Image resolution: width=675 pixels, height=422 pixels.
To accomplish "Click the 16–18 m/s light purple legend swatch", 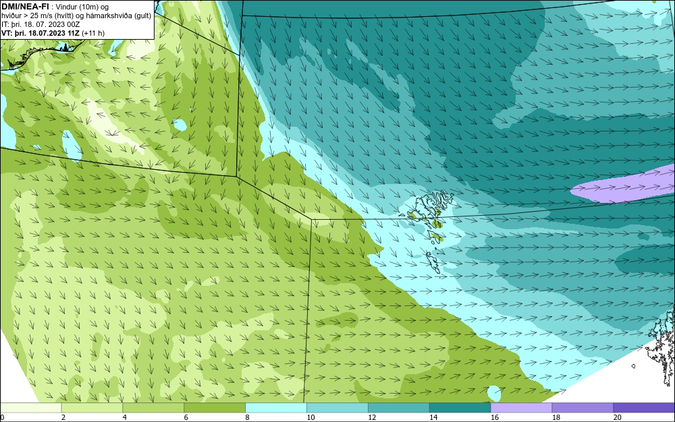I will click(521, 408).
